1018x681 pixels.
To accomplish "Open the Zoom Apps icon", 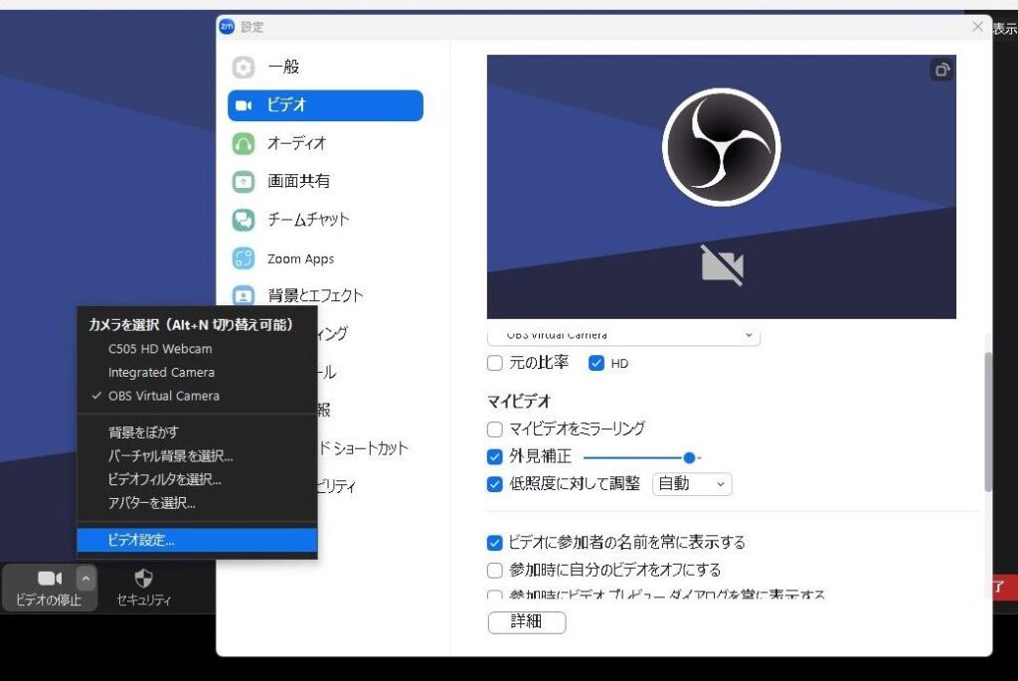I will click(x=244, y=258).
